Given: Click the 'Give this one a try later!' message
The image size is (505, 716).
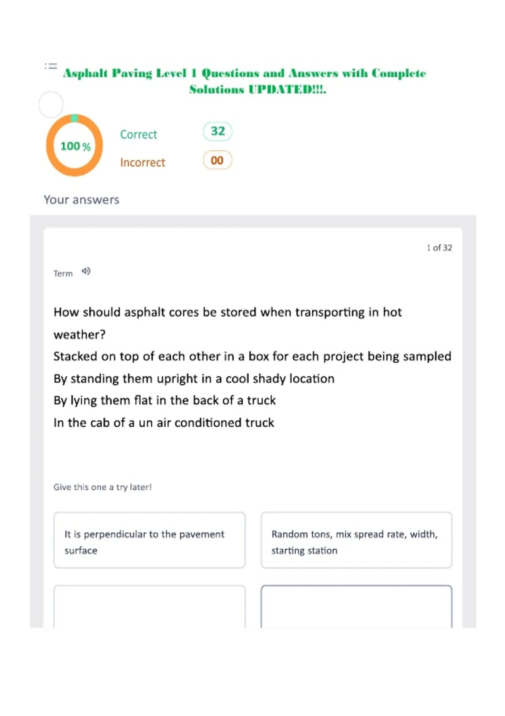Looking at the screenshot, I should click(102, 487).
